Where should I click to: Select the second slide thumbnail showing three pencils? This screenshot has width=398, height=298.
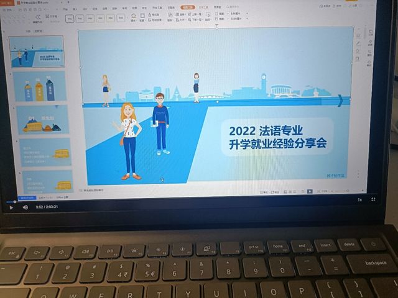click(40, 86)
